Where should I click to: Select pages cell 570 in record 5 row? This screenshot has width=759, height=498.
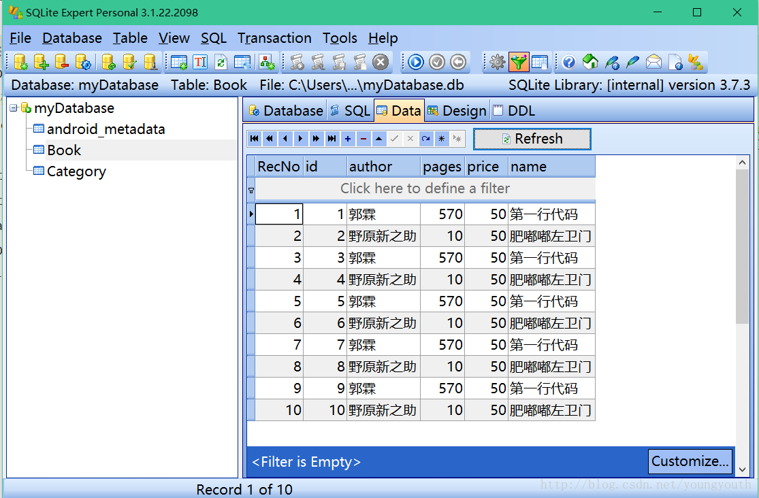[442, 301]
